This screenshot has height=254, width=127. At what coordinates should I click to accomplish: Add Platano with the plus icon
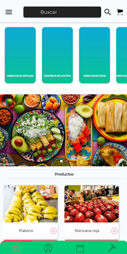pyautogui.click(x=53, y=231)
